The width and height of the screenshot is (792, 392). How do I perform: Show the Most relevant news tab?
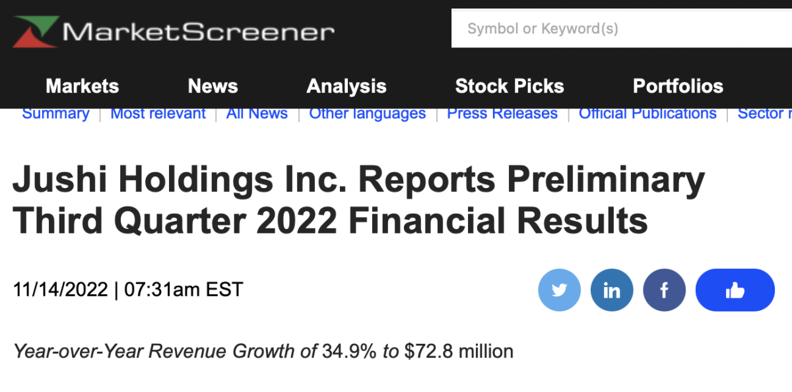click(158, 114)
